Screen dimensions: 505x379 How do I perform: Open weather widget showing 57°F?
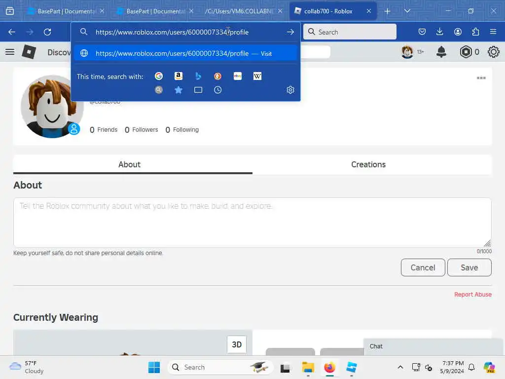coord(27,367)
